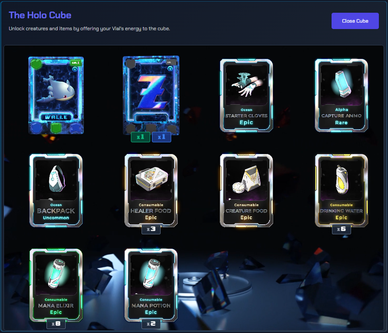Image resolution: width=388 pixels, height=333 pixels.
Task: Click the water element icon on Walle card
Action: coord(75,69)
